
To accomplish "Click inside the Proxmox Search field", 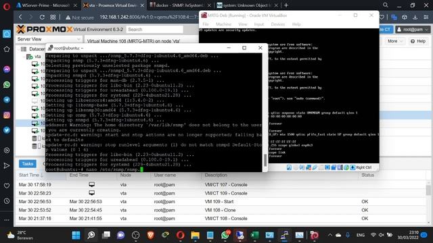I will (155, 30).
